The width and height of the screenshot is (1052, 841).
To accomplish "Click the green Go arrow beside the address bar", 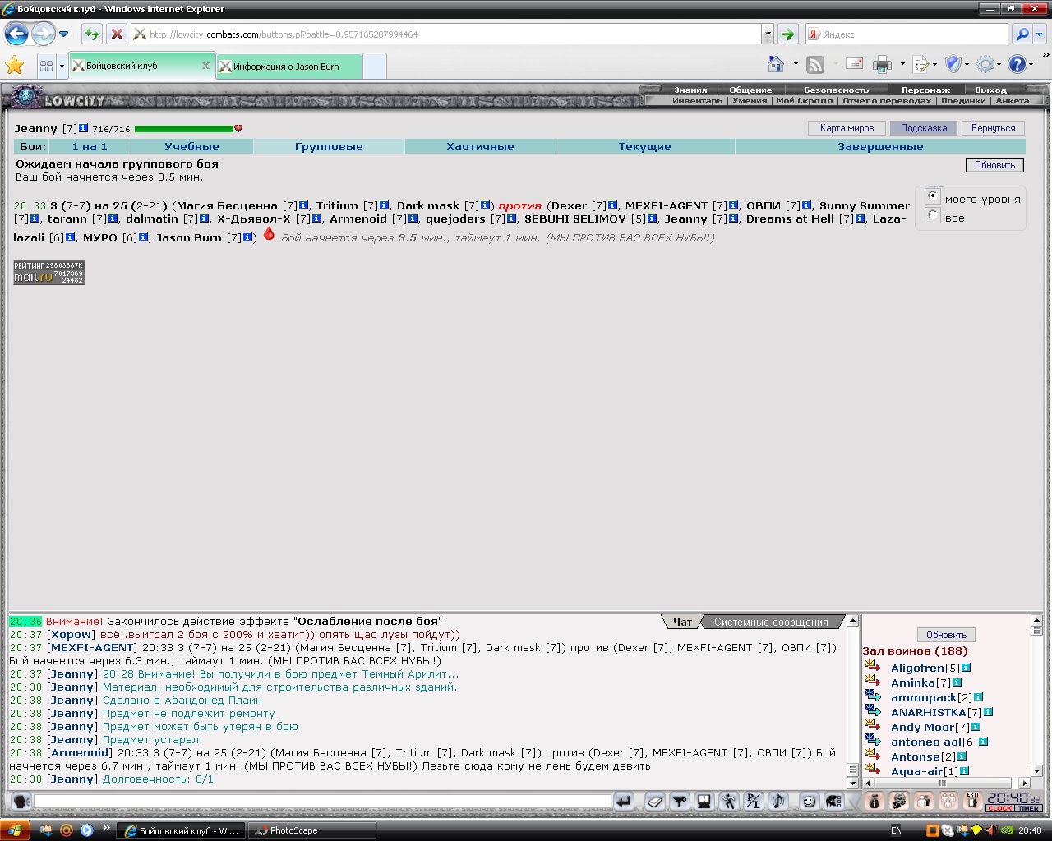I will pos(787,34).
